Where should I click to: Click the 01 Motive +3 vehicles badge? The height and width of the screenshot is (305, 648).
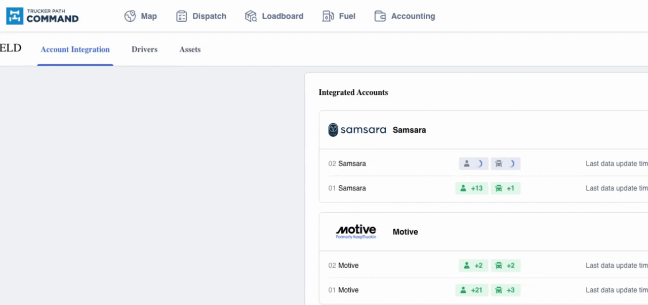505,290
